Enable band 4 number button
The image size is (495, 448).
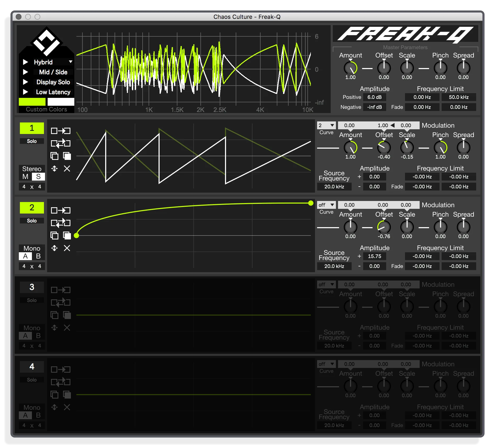tap(32, 367)
